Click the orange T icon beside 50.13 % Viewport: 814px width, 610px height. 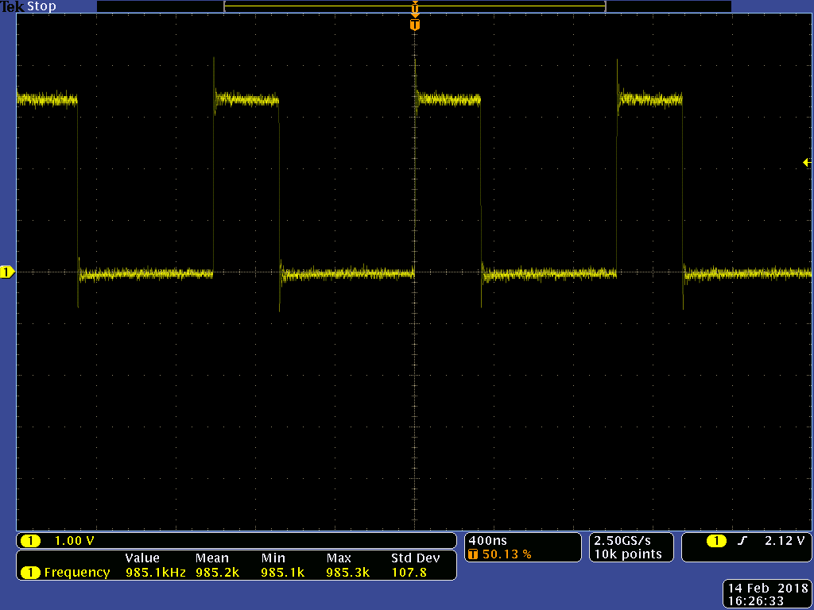[473, 554]
